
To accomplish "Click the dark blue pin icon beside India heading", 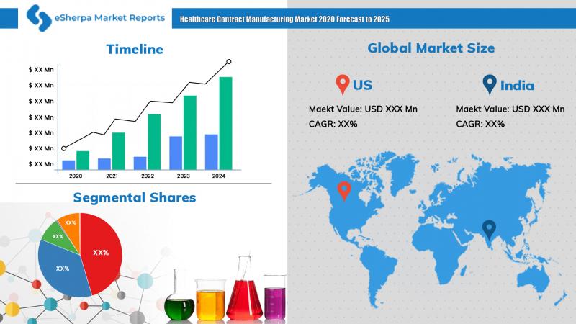I will [x=490, y=84].
